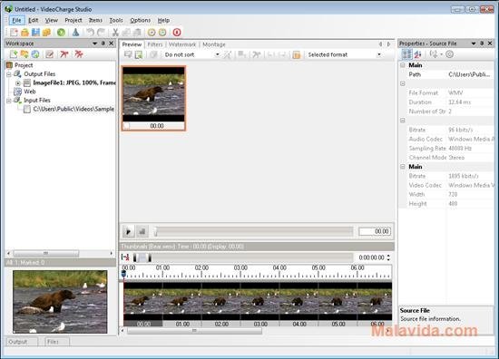
Task: Click the blue playhead marker on timeline ruler
Action: point(123,274)
